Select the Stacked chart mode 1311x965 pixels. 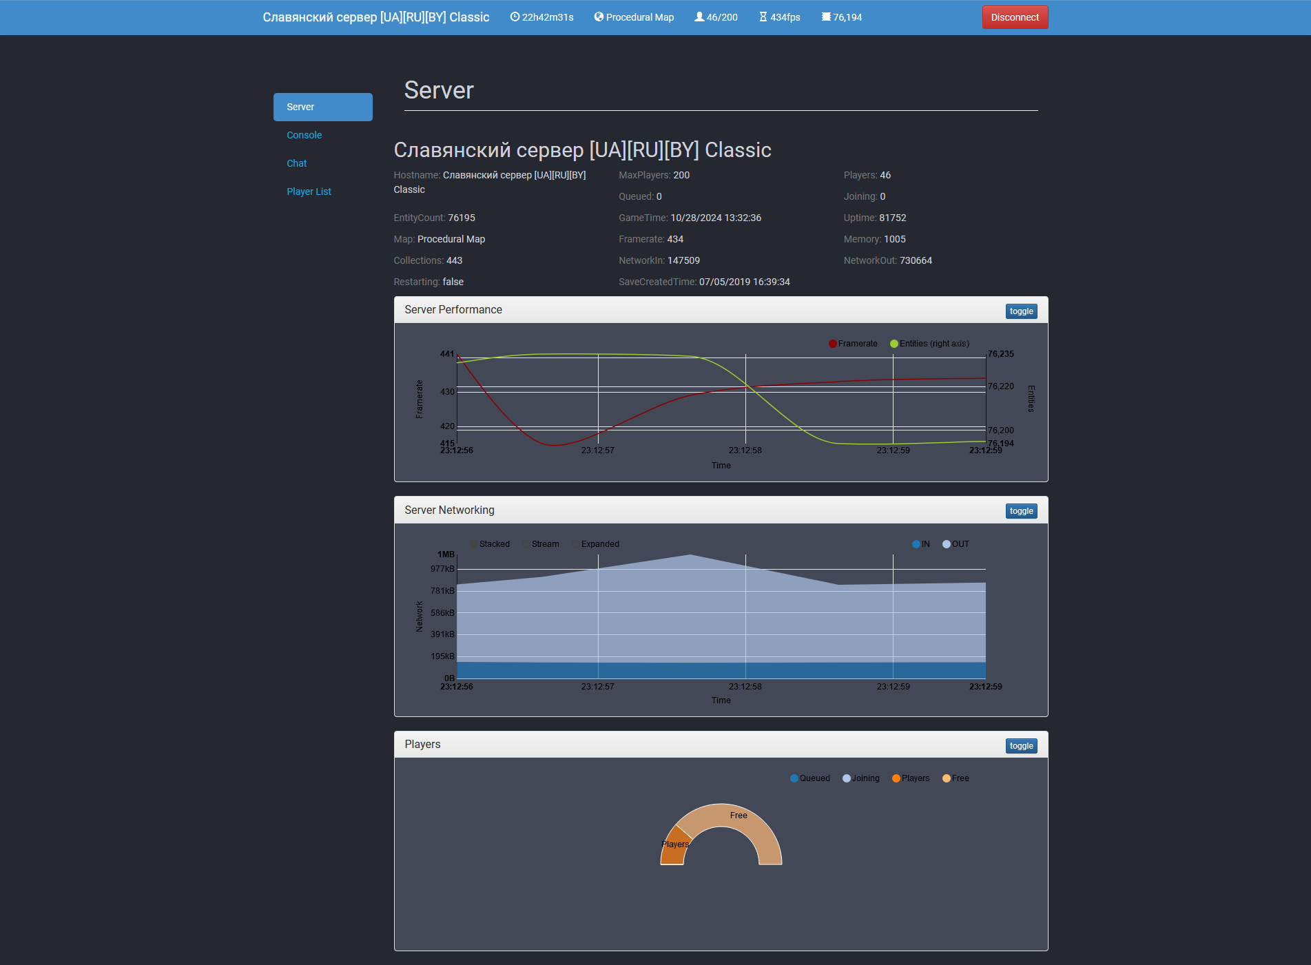474,544
